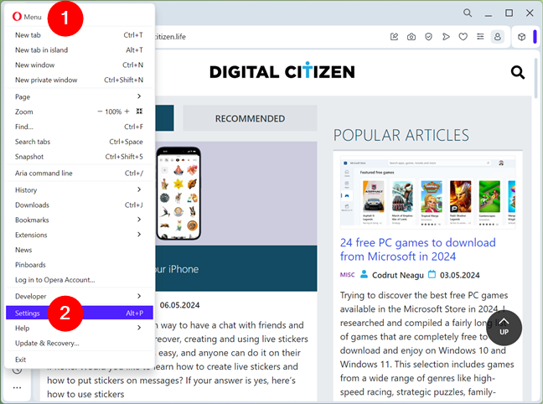The height and width of the screenshot is (404, 543).
Task: Open the extensions cube icon
Action: click(x=521, y=37)
